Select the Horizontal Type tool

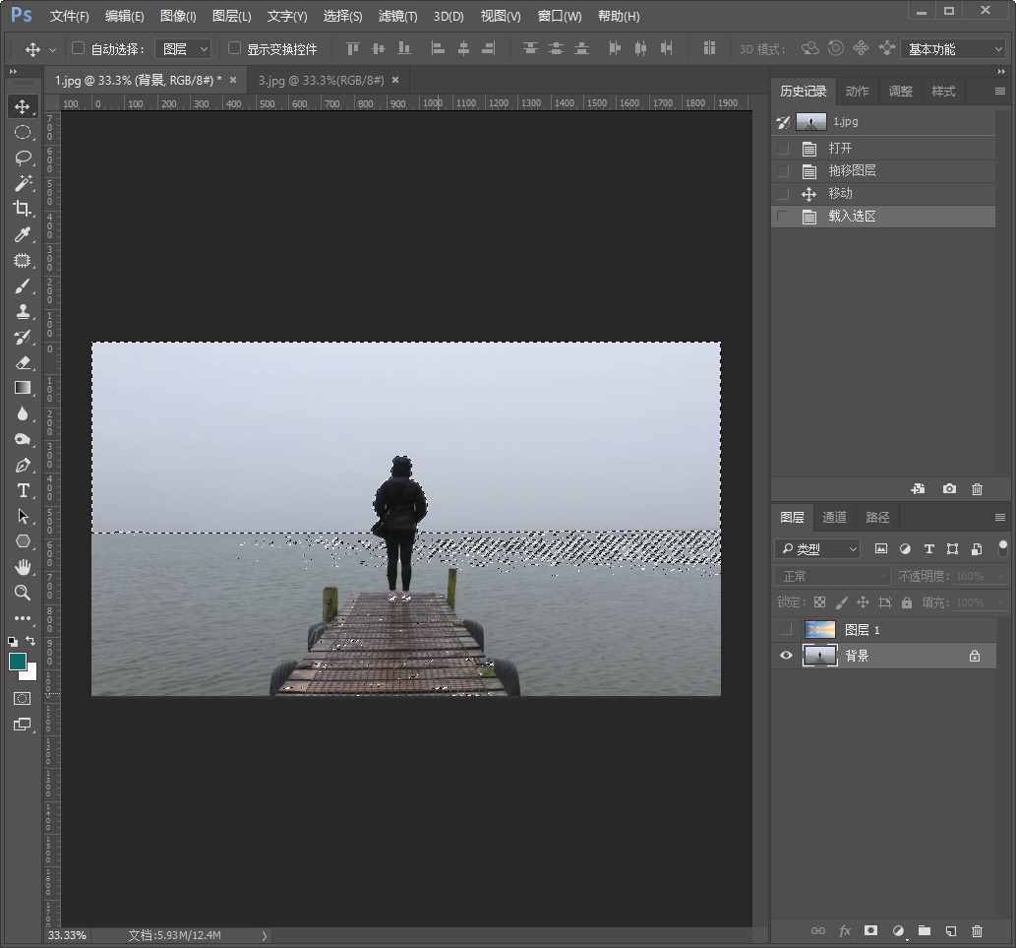click(23, 490)
